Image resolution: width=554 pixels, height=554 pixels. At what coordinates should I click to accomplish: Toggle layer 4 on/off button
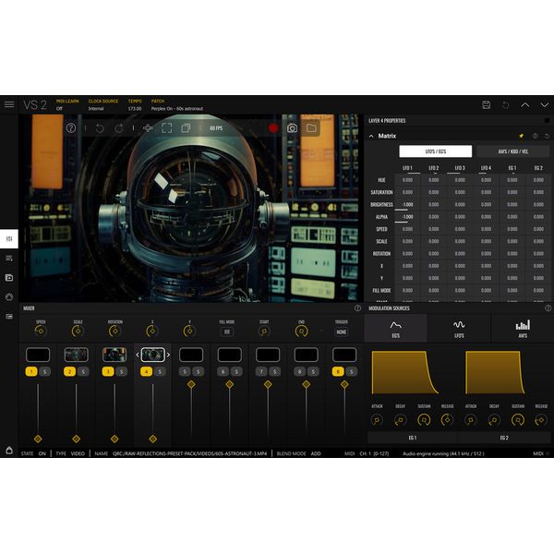(146, 371)
